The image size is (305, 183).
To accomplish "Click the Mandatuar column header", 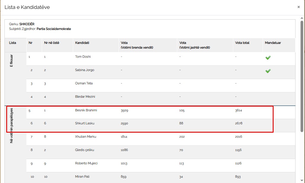I will (x=273, y=43).
